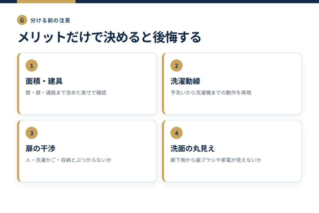Click the gold progress bar segment at top
319x213 pixels.
tap(46, 2)
